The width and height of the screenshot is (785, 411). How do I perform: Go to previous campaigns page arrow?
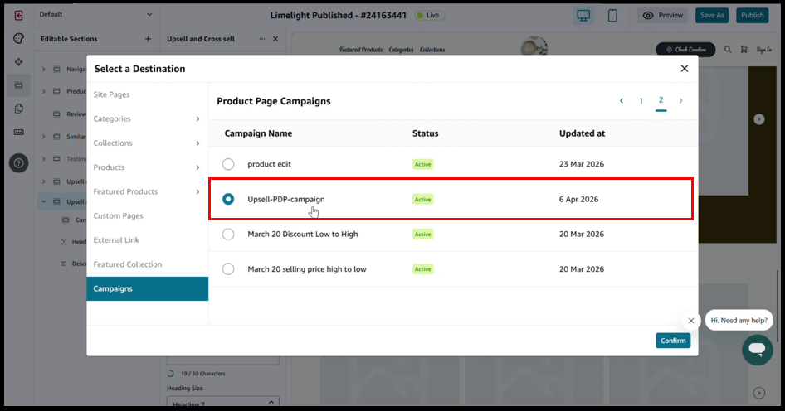point(622,101)
